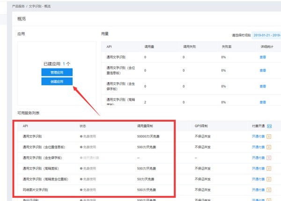Click 开通付费 link for 通用文字识别
Viewport: 281px width, 201px height.
[258, 136]
